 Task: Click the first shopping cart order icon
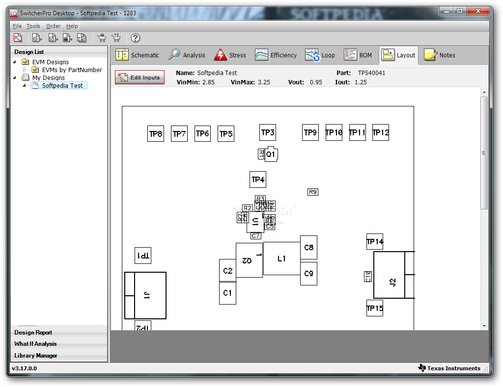(x=102, y=38)
